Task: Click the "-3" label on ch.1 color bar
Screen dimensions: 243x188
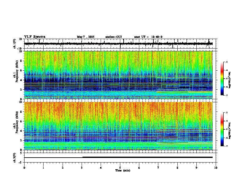Action: coord(226,62)
